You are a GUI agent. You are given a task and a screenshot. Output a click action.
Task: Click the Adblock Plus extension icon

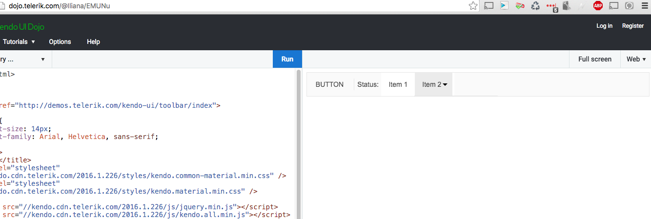598,6
